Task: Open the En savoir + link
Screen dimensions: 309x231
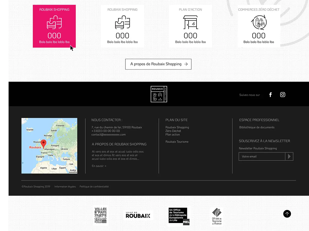Action: (x=99, y=166)
